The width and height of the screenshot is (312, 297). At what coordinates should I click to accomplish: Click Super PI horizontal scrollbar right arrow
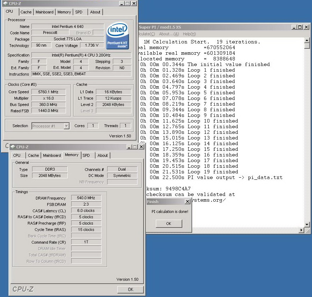coord(302,230)
